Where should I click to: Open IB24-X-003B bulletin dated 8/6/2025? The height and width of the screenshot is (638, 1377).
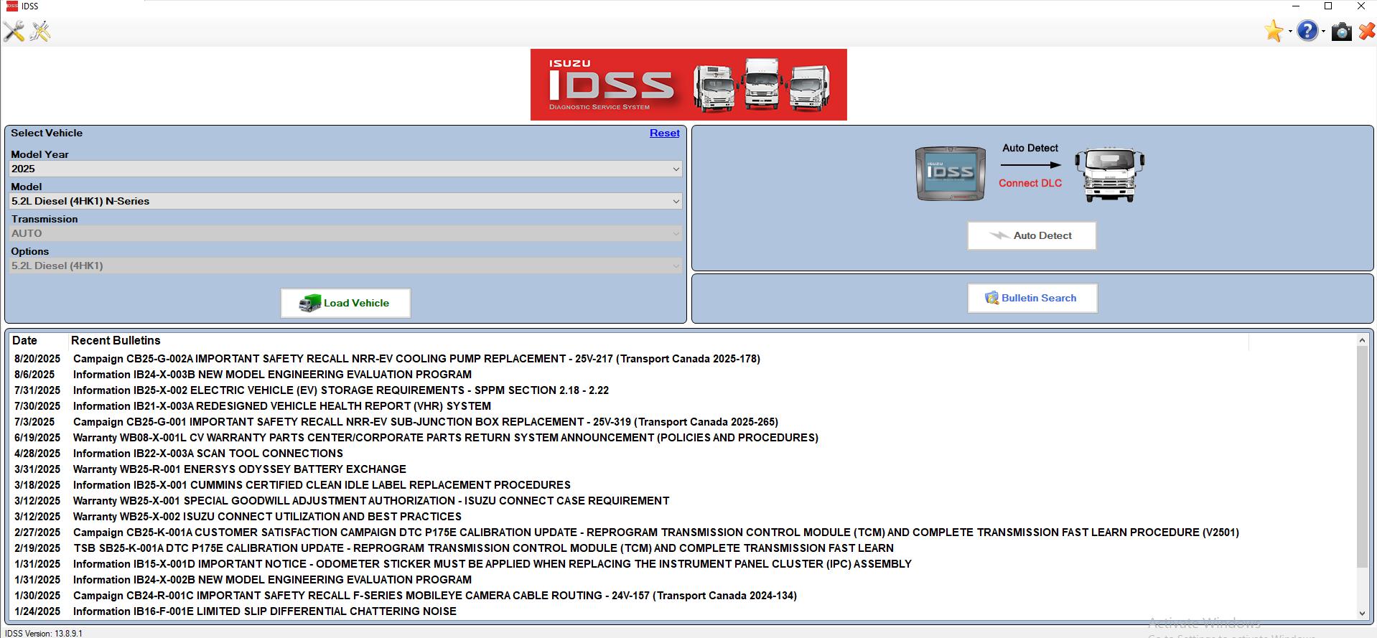click(x=272, y=375)
